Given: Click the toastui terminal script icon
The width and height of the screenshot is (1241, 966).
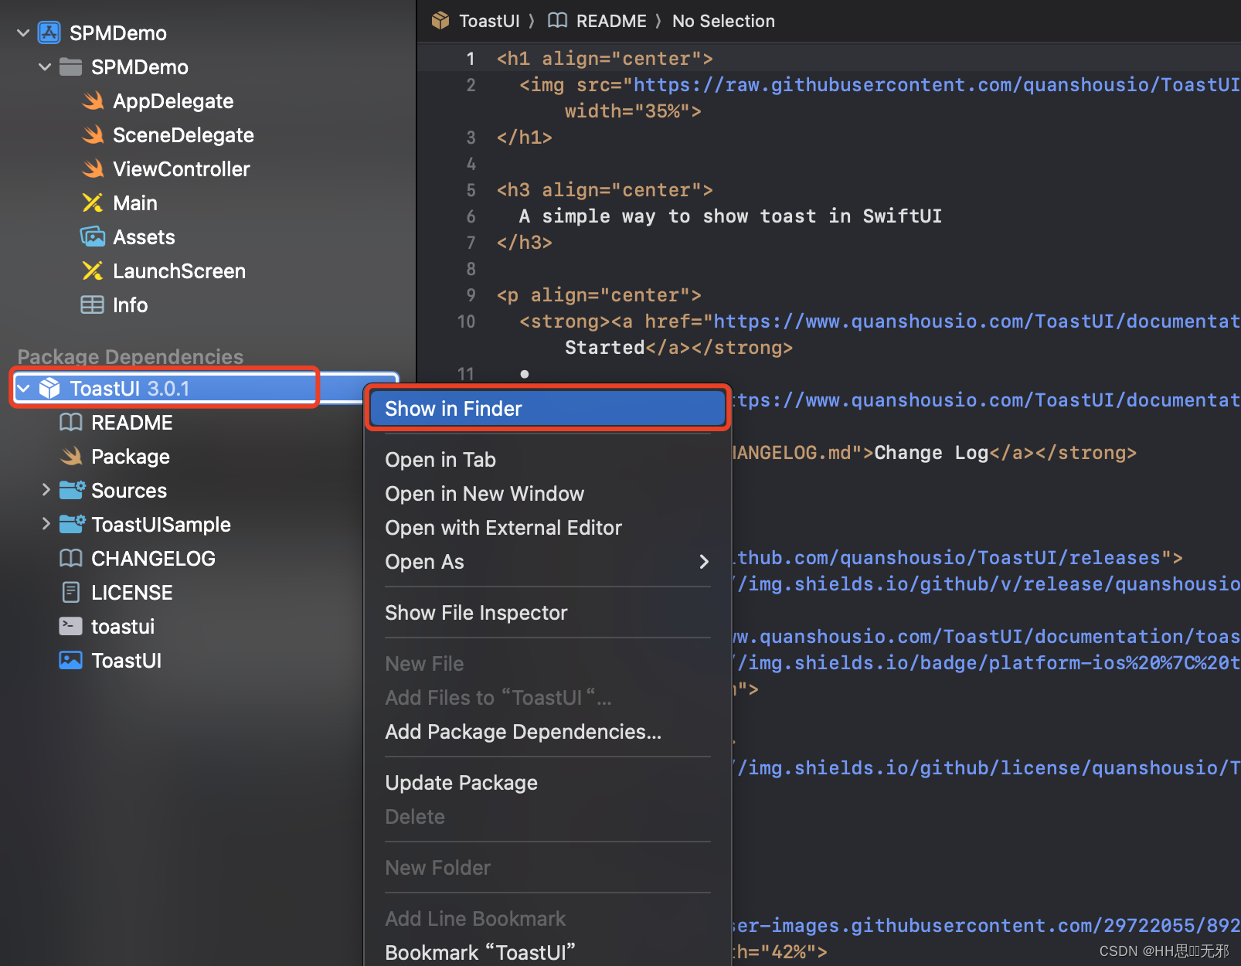Looking at the screenshot, I should (71, 626).
